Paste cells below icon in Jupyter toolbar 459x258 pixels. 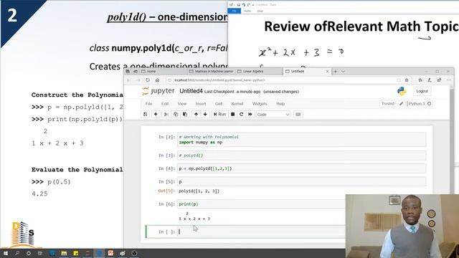(x=185, y=115)
